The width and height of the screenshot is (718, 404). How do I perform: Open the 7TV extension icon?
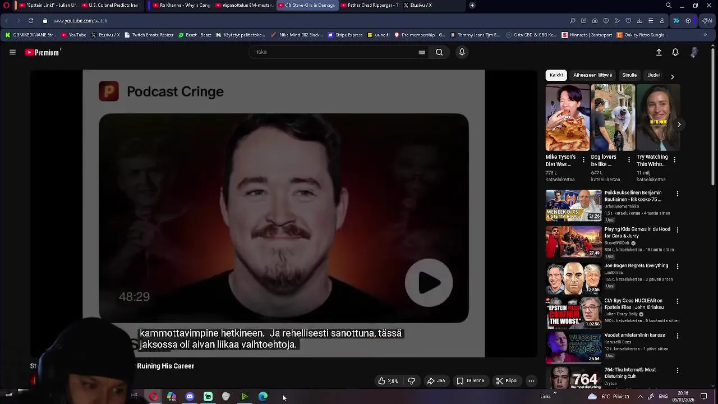pos(676,21)
